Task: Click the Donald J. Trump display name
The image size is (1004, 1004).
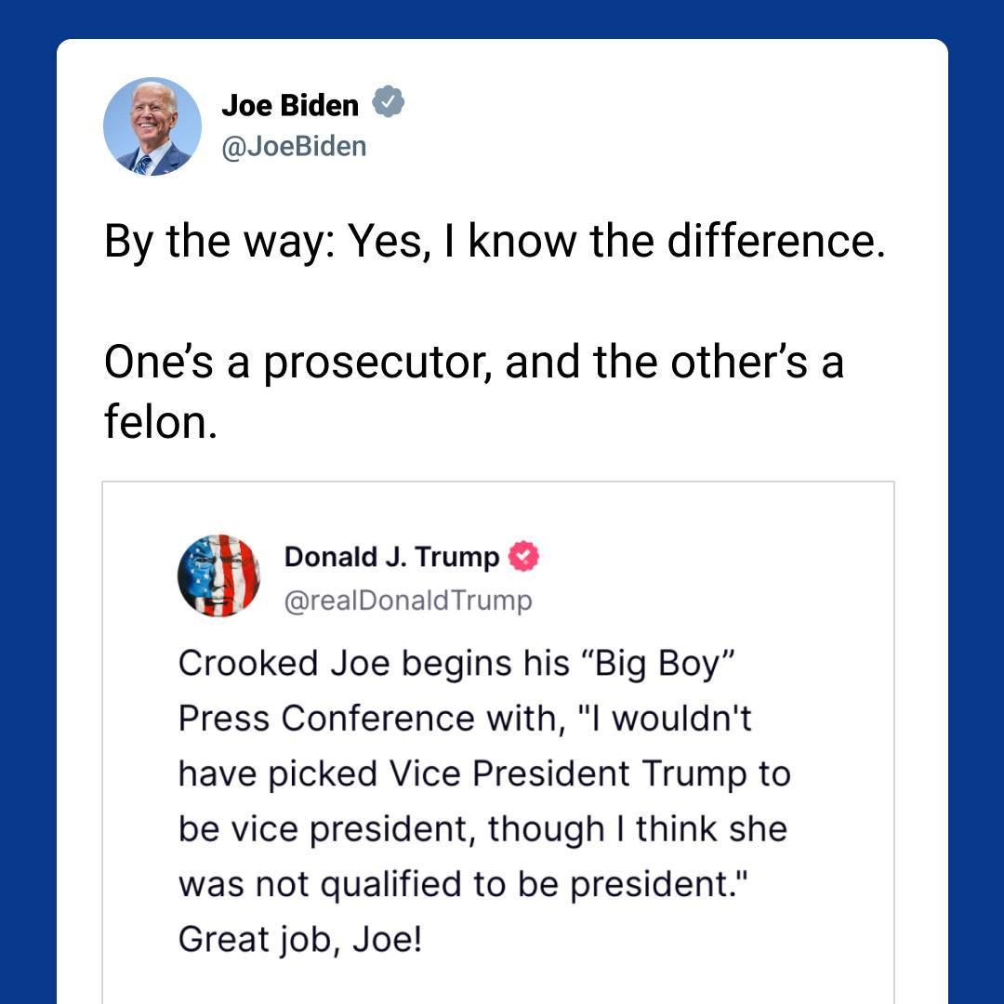Action: 391,557
